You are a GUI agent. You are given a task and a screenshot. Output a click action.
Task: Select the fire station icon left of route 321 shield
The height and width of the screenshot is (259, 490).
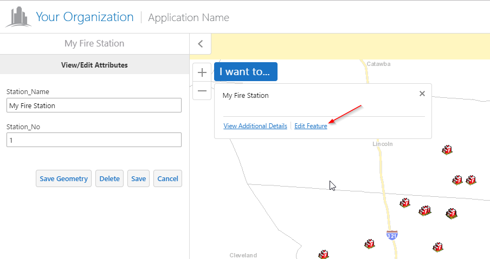370,243
